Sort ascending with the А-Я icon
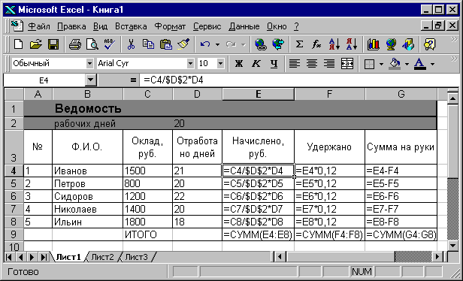The height and width of the screenshot is (281, 463). (x=334, y=44)
